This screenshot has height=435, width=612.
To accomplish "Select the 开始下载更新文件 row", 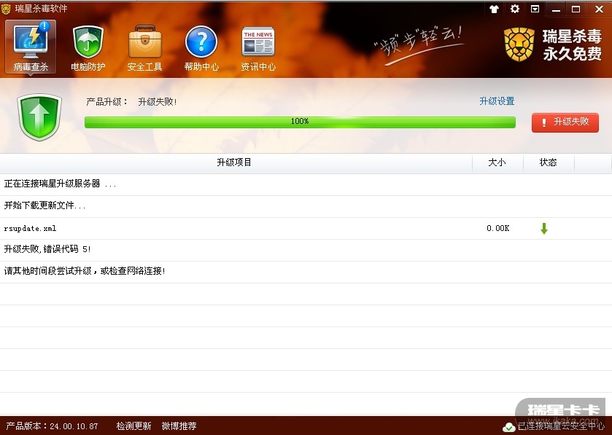I will point(306,205).
